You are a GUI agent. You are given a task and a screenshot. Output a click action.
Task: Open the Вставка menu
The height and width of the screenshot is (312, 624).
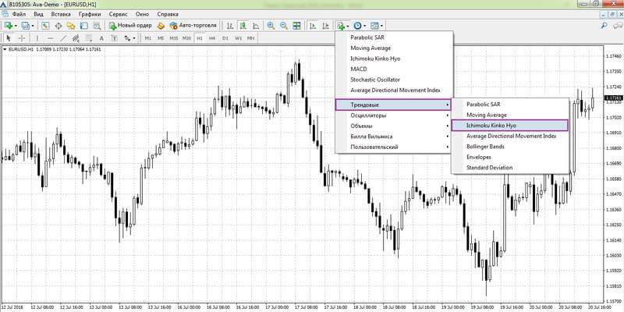pyautogui.click(x=61, y=14)
